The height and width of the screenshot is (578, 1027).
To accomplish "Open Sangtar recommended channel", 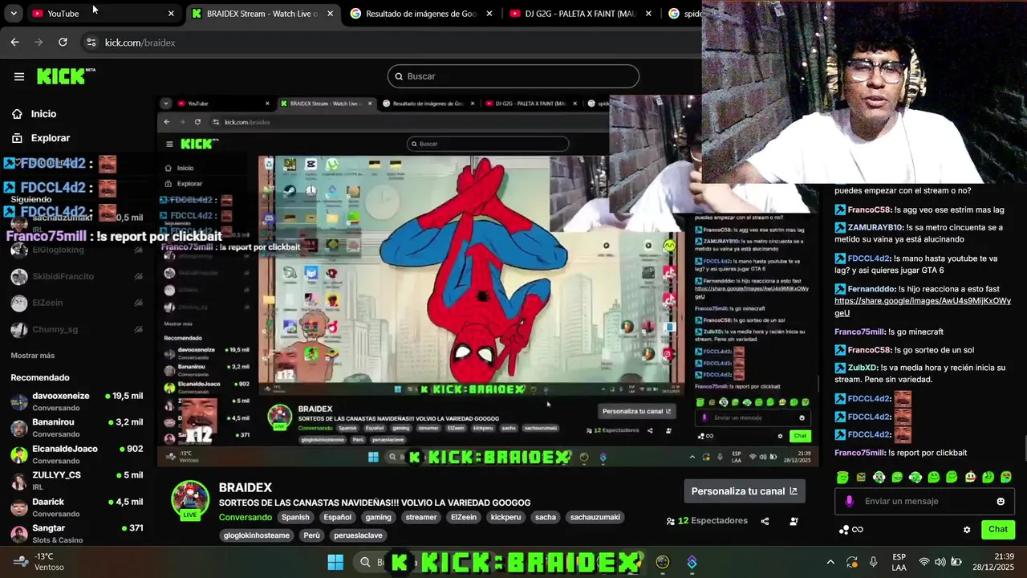I will [76, 534].
